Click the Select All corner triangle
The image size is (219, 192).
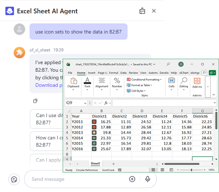68,111
